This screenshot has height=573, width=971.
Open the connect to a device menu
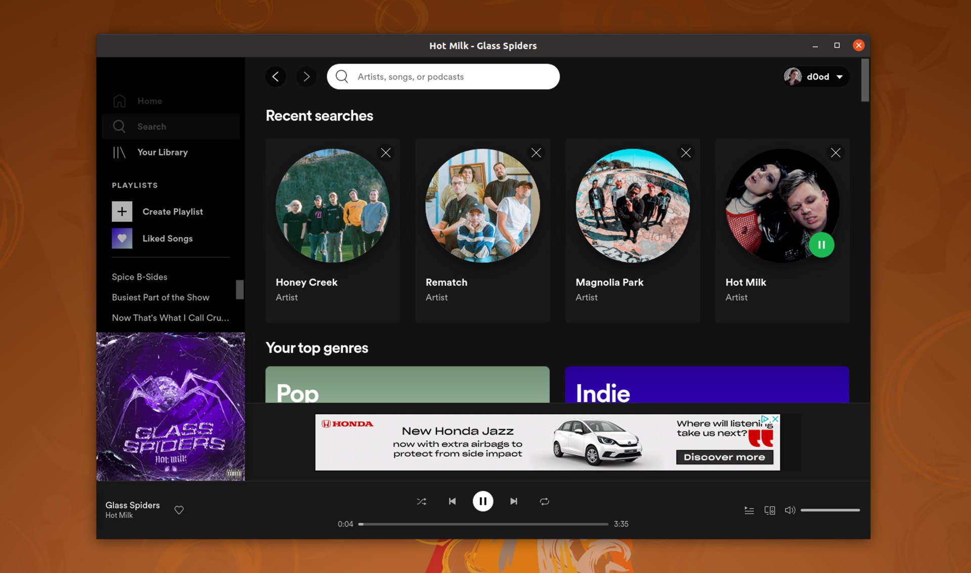(x=770, y=510)
